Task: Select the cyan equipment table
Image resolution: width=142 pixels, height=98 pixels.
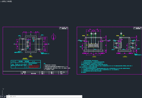Action: [x=26, y=64]
